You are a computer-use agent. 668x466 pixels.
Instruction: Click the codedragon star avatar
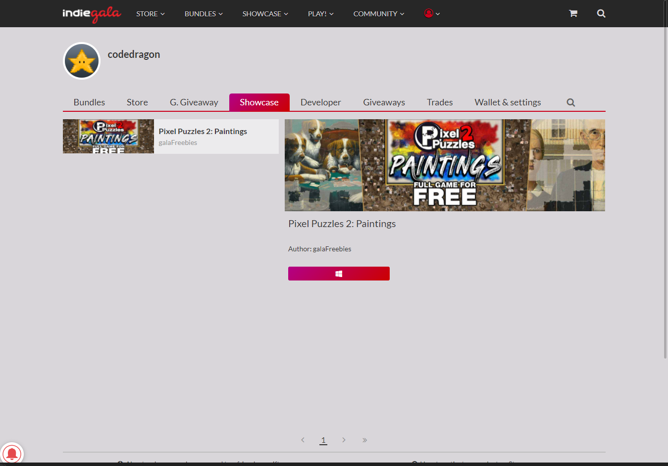coord(82,61)
